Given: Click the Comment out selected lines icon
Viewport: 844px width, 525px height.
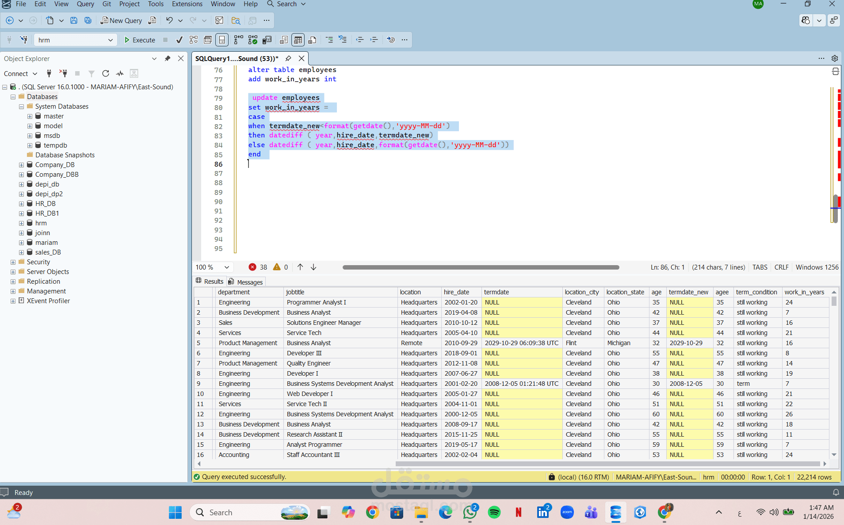Looking at the screenshot, I should (x=329, y=40).
